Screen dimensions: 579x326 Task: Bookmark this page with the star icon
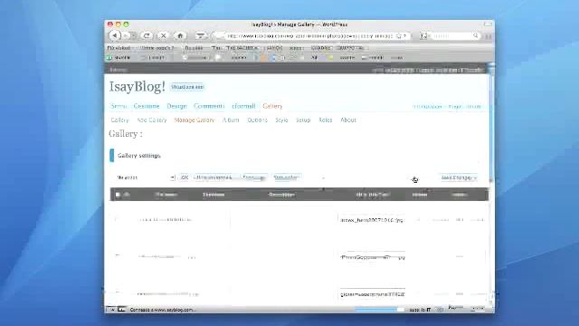(399, 36)
